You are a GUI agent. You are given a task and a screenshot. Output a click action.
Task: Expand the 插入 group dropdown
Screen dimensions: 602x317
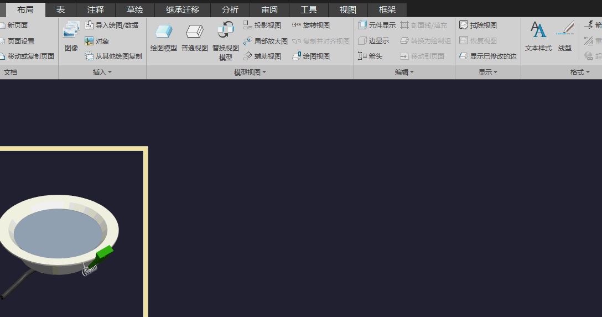coord(102,72)
